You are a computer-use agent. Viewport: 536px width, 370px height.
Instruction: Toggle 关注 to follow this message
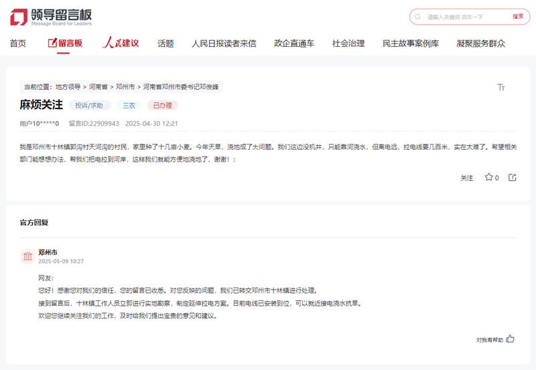[466, 178]
